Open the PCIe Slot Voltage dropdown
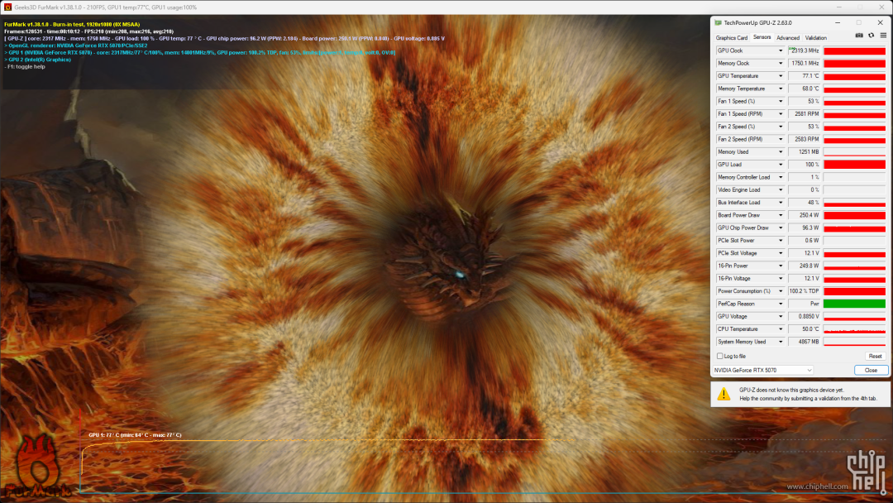This screenshot has height=503, width=893. tap(781, 253)
